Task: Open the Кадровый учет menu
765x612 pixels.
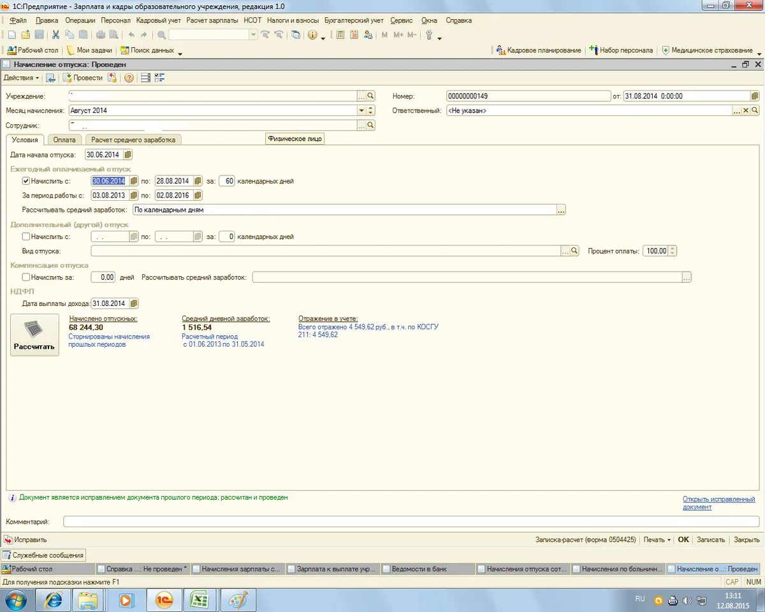Action: pos(159,20)
